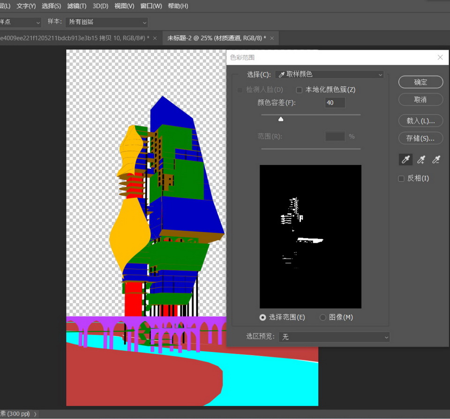Viewport: 450px width, 419px height.
Task: Close the 未标题-2 document tab
Action: tap(272, 38)
